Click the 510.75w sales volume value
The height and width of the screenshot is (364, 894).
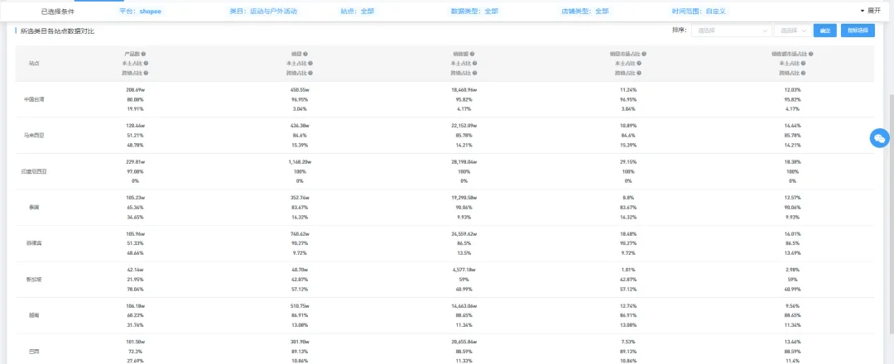coord(300,306)
